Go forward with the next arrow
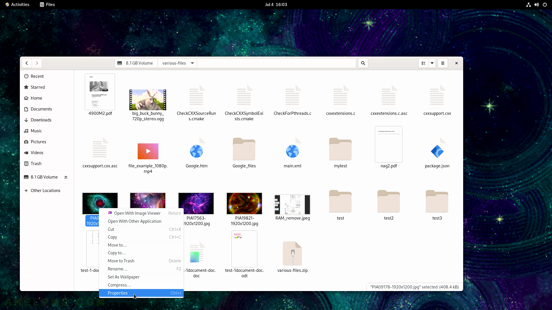The width and height of the screenshot is (552, 310). tap(37, 63)
